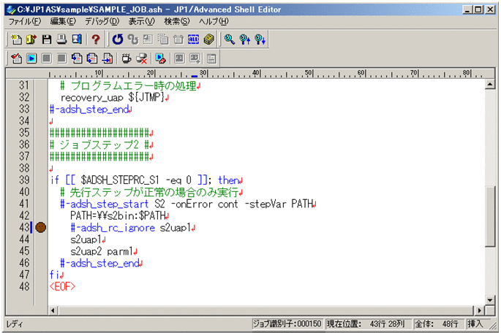Click the horizontal scrollbar left arrow
This screenshot has width=501, height=335.
click(53, 310)
